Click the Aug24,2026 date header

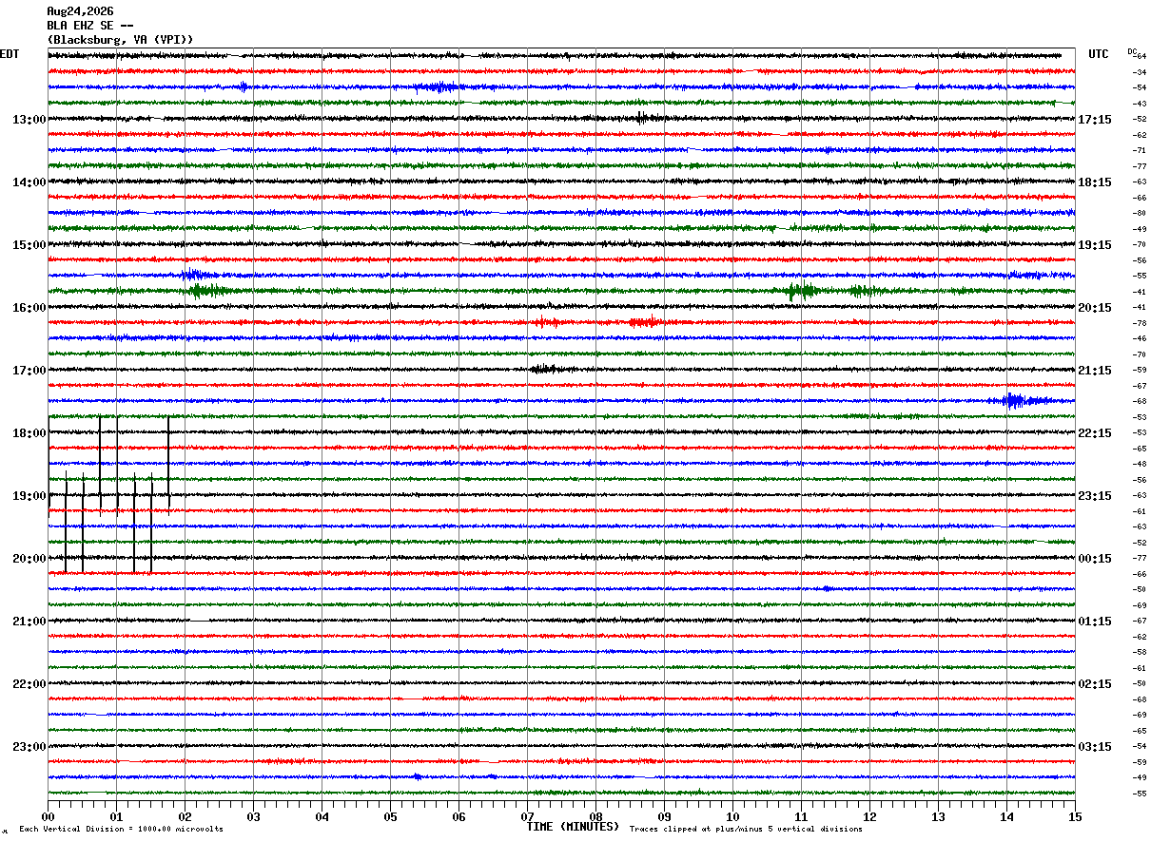(80, 11)
